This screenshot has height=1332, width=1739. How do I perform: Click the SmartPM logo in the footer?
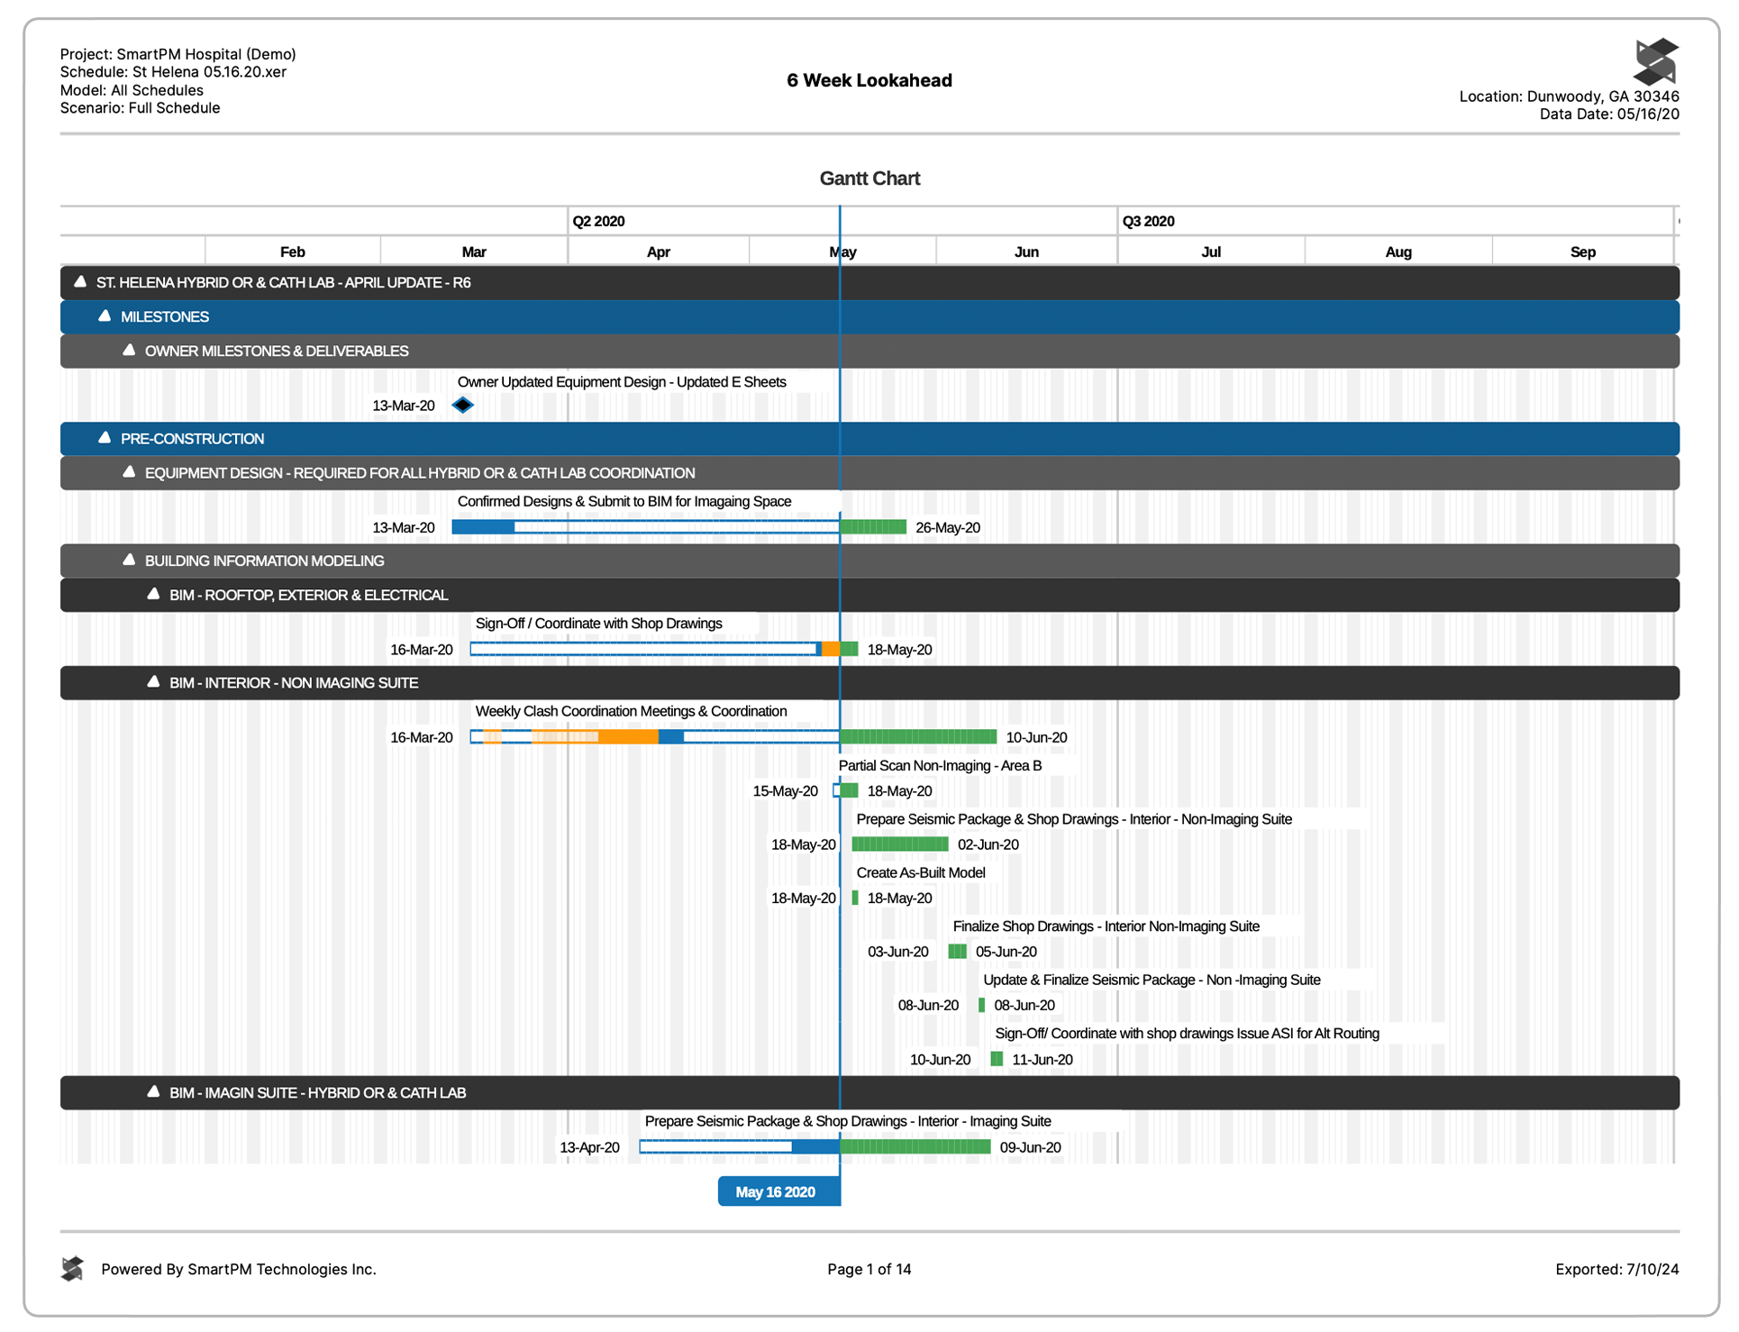click(x=73, y=1269)
